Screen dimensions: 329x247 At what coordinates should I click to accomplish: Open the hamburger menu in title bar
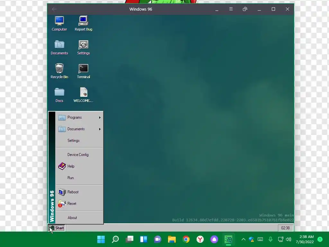[x=231, y=9]
